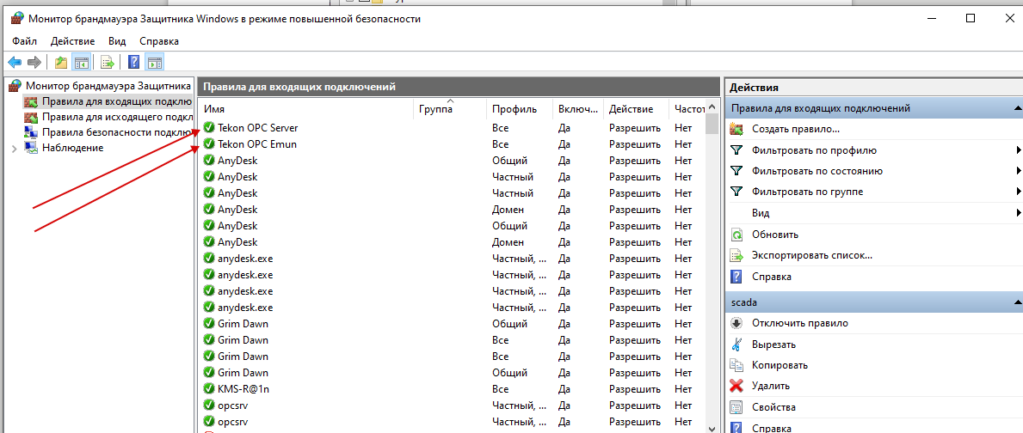Click the Создать правило icon
The image size is (1023, 433).
click(736, 129)
